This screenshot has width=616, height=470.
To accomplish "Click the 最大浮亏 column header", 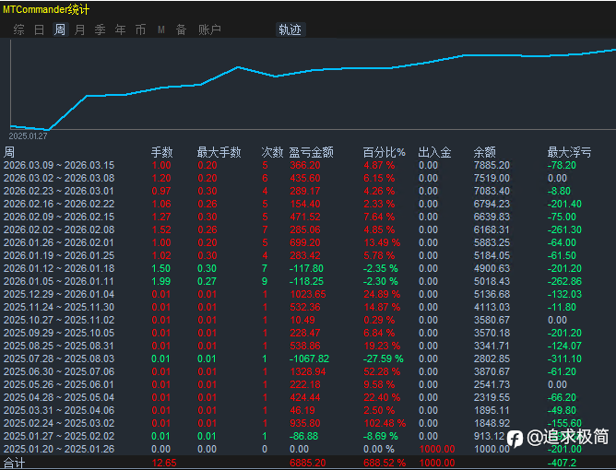I will pos(569,152).
